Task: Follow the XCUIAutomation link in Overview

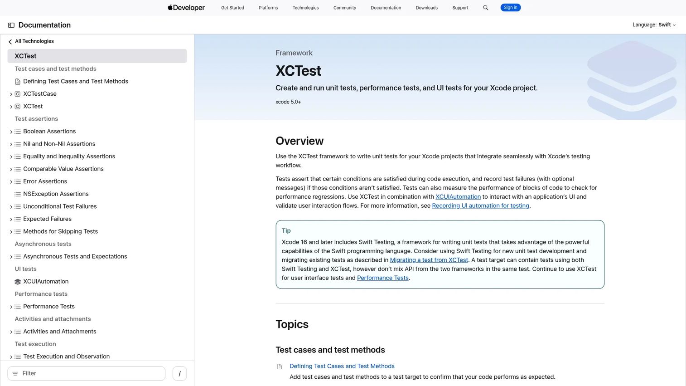Action: tap(458, 197)
